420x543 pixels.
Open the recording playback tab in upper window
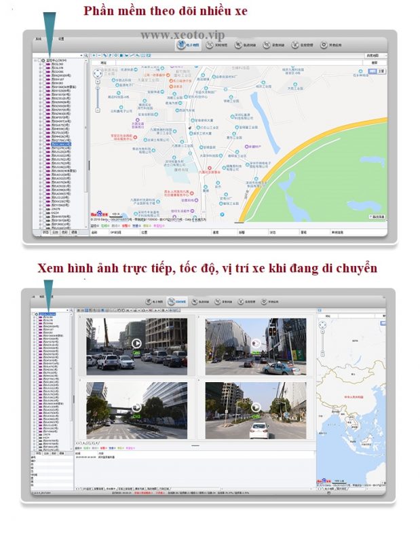pyautogui.click(x=273, y=45)
